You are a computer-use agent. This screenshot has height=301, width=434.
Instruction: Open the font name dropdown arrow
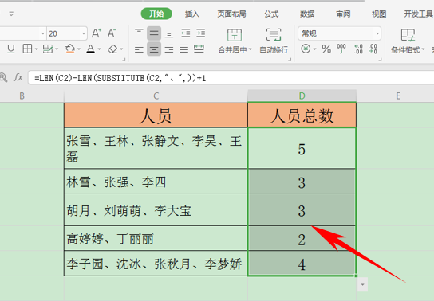[42, 33]
